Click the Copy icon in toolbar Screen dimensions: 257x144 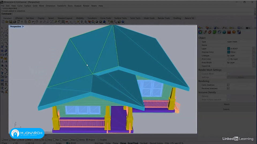[x=26, y=22]
